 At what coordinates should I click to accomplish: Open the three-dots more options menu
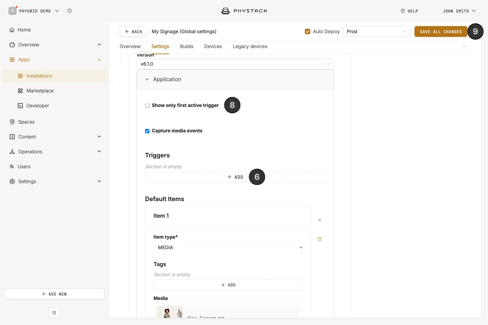tap(465, 46)
